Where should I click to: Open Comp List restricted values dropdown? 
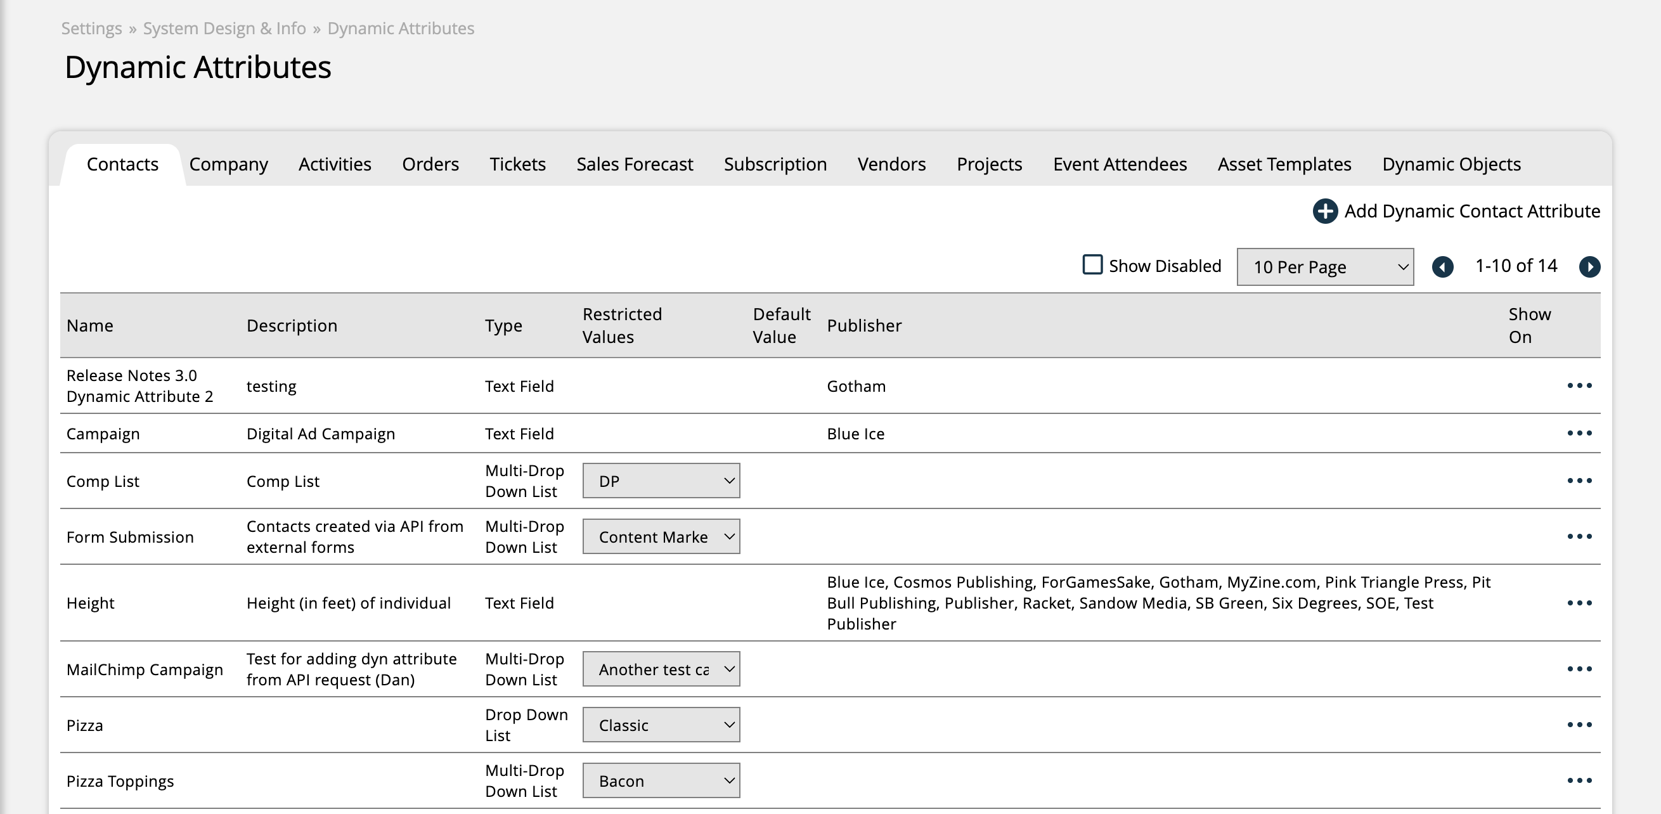coord(660,481)
